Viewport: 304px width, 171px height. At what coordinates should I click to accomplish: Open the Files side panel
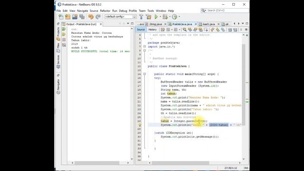click(x=58, y=47)
